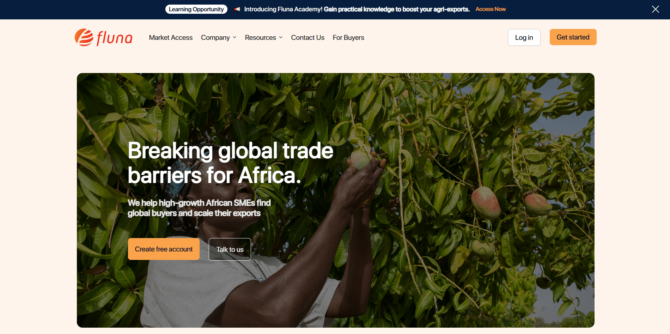The width and height of the screenshot is (670, 334).
Task: Click the megaphone icon in banner
Action: click(237, 9)
